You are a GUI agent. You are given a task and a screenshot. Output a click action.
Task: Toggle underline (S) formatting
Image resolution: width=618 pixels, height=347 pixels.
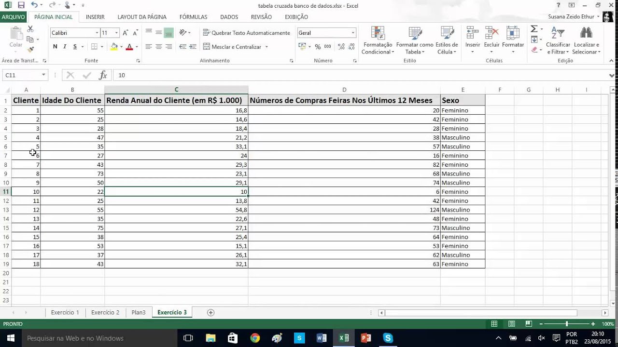(x=75, y=47)
